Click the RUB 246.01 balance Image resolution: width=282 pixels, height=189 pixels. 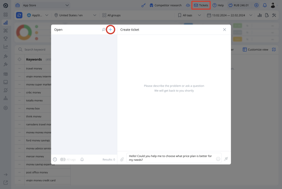point(239,5)
